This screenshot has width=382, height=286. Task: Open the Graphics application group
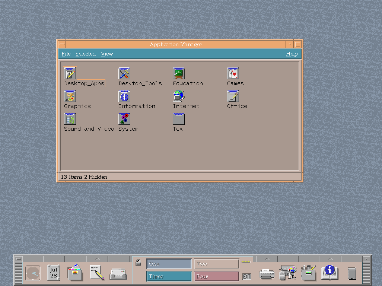pos(70,97)
